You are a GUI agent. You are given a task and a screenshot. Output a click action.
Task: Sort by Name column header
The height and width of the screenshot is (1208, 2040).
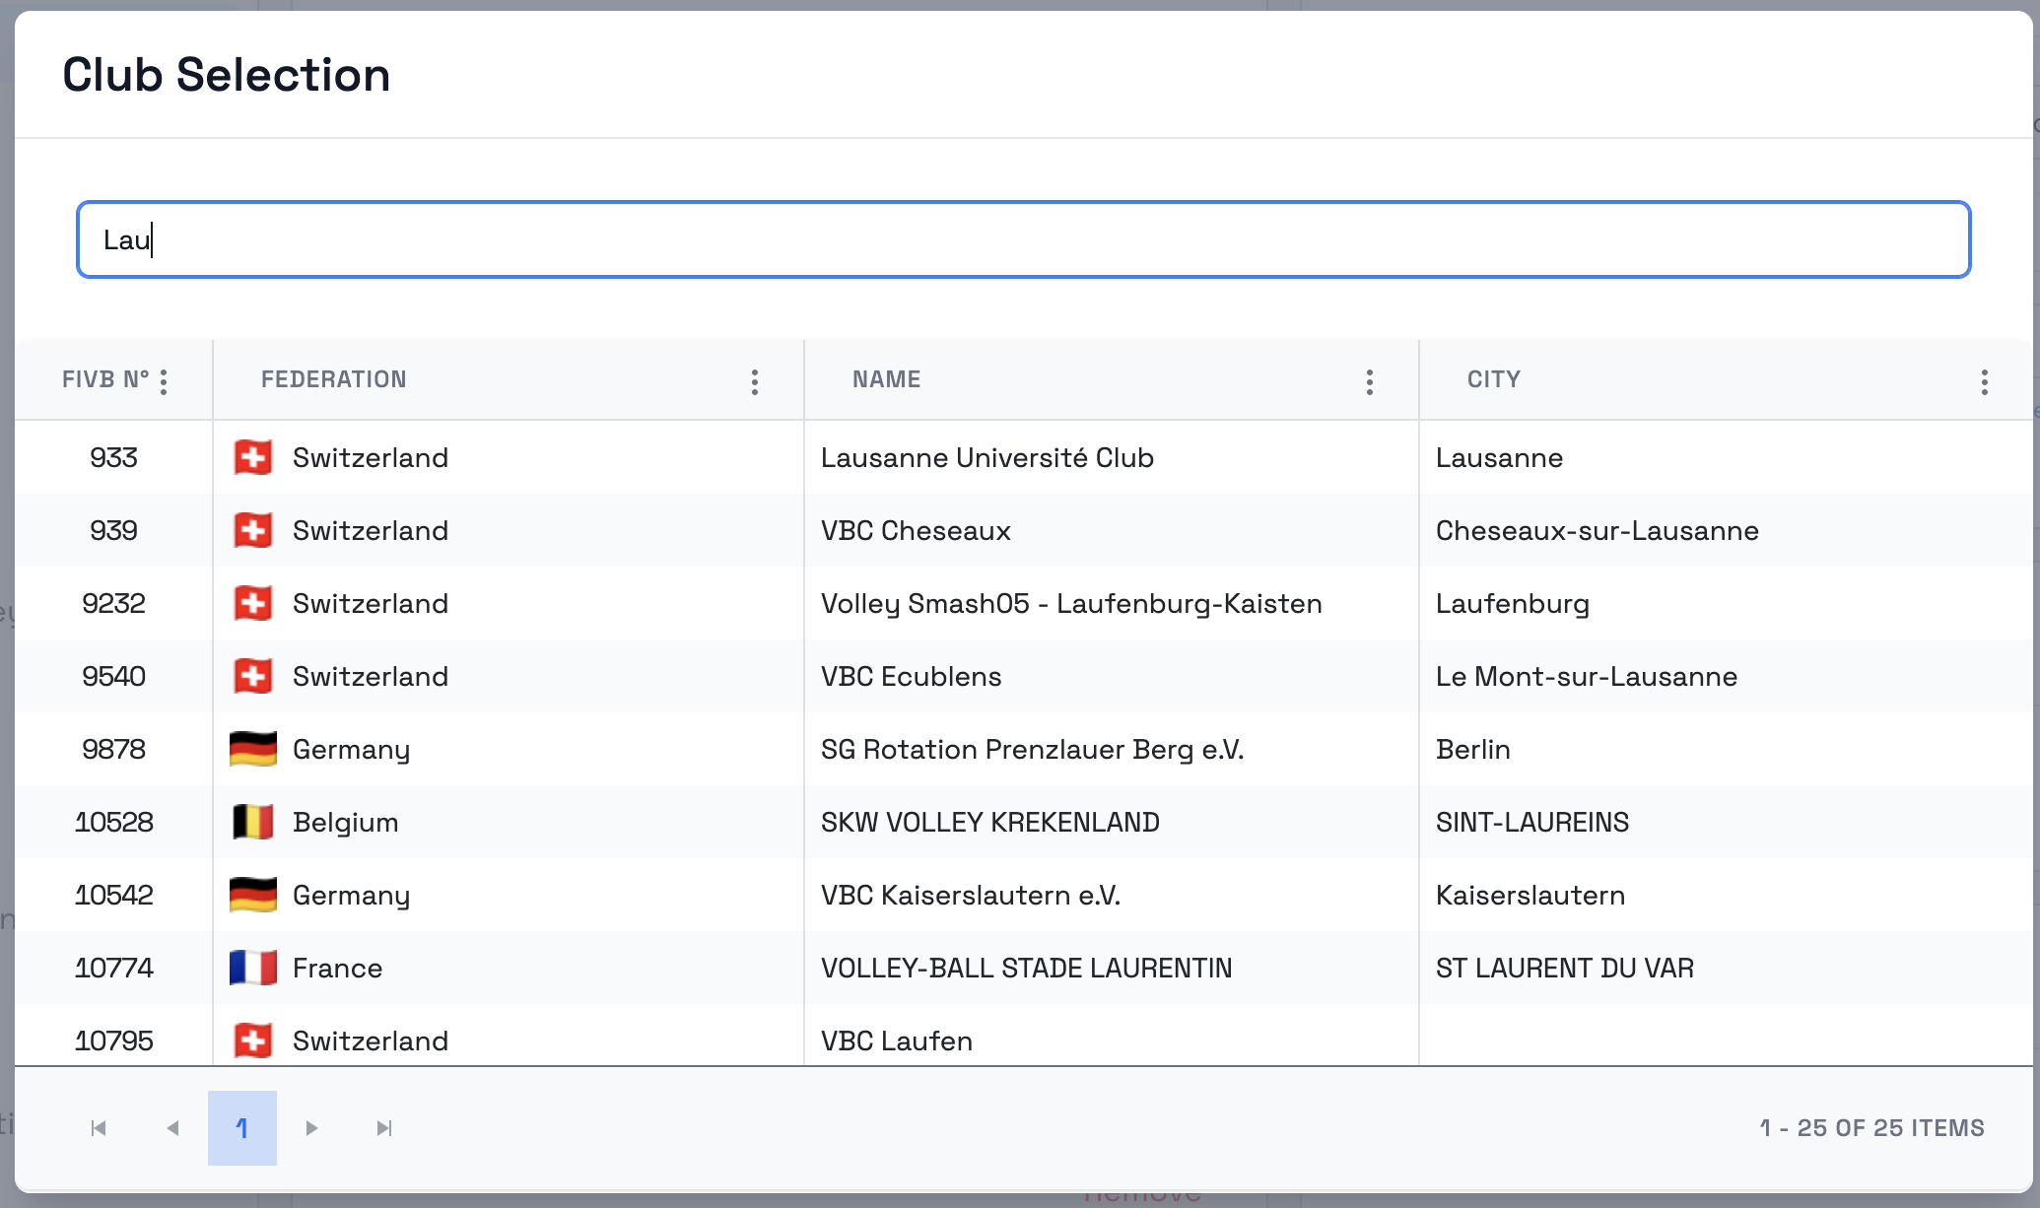[886, 379]
